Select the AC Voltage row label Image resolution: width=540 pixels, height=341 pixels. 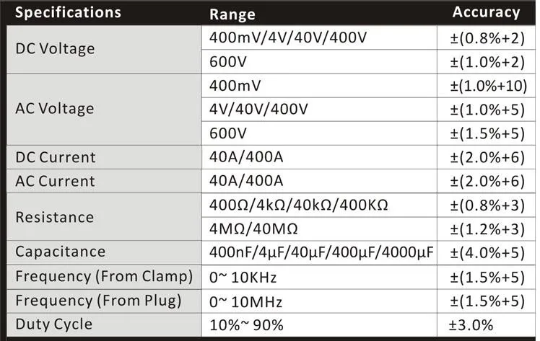pyautogui.click(x=55, y=109)
